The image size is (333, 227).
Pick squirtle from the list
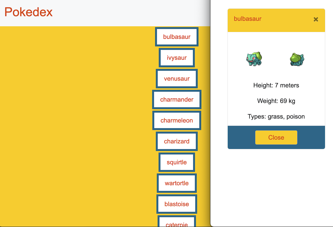[177, 162]
